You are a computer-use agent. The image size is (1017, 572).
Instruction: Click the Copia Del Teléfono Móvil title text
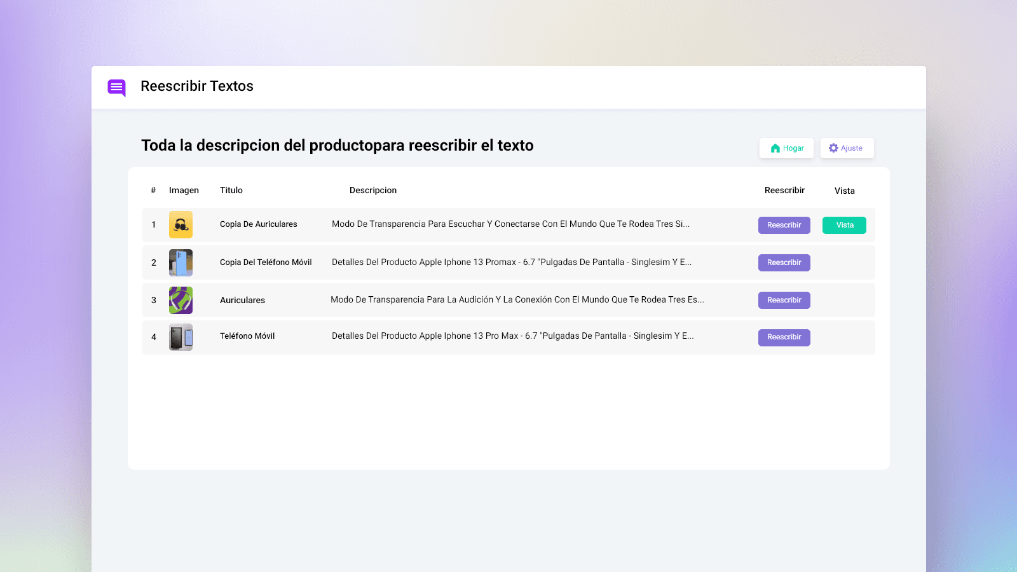(x=266, y=262)
